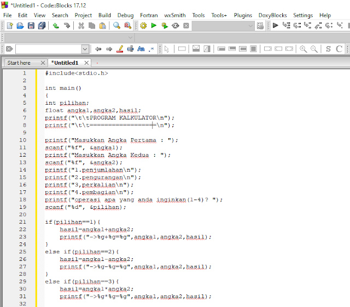Click the Undo arrow icon
Image resolution: width=350 pixels, height=307 pixels.
coord(56,26)
